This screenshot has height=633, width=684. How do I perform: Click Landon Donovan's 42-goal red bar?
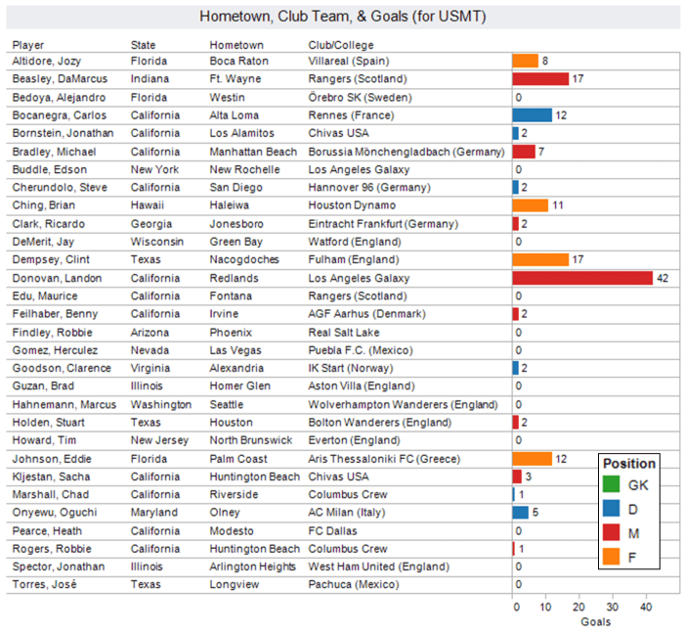582,278
